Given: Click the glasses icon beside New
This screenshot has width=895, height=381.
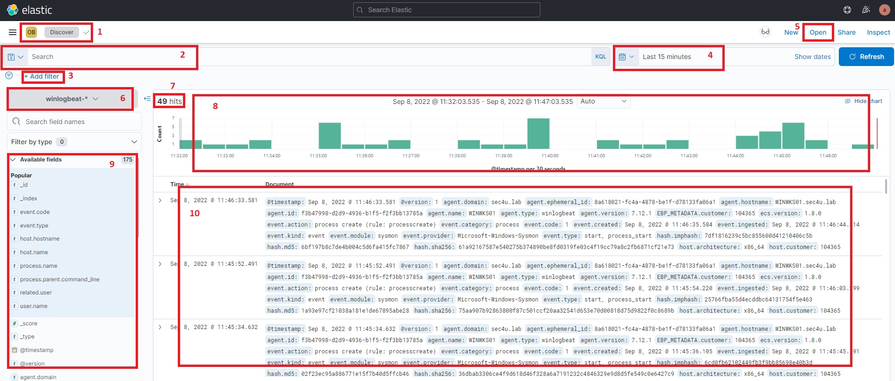Looking at the screenshot, I should (x=765, y=32).
